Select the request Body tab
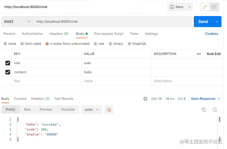This screenshot has height=149, width=227. coord(82,34)
